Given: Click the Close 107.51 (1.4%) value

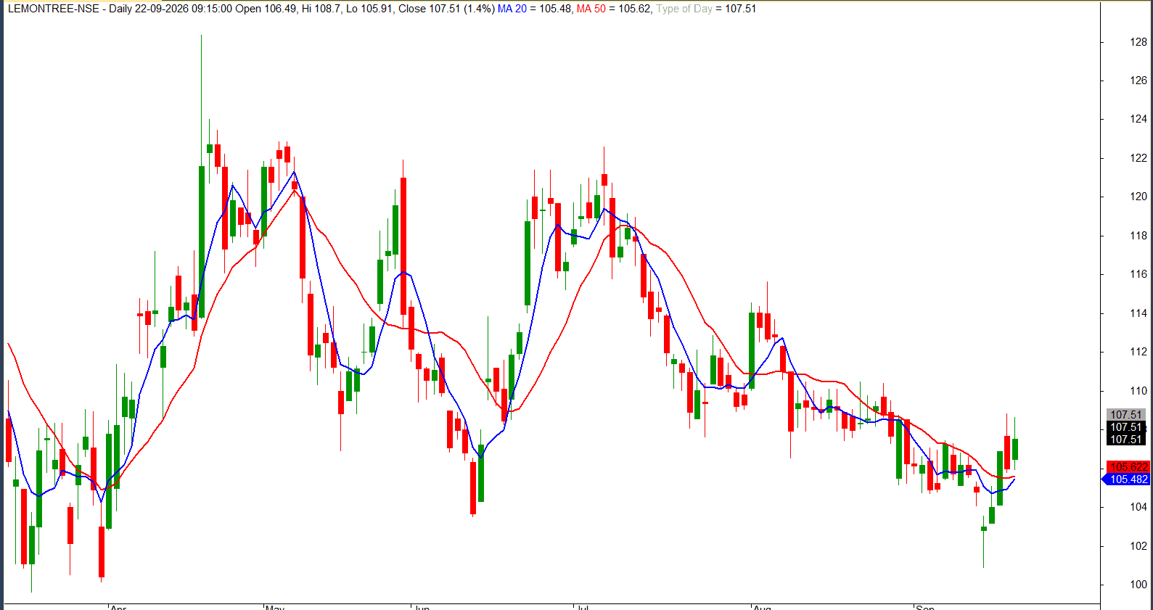Looking at the screenshot, I should coord(446,9).
